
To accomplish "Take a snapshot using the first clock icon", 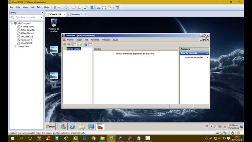I will (74, 7).
